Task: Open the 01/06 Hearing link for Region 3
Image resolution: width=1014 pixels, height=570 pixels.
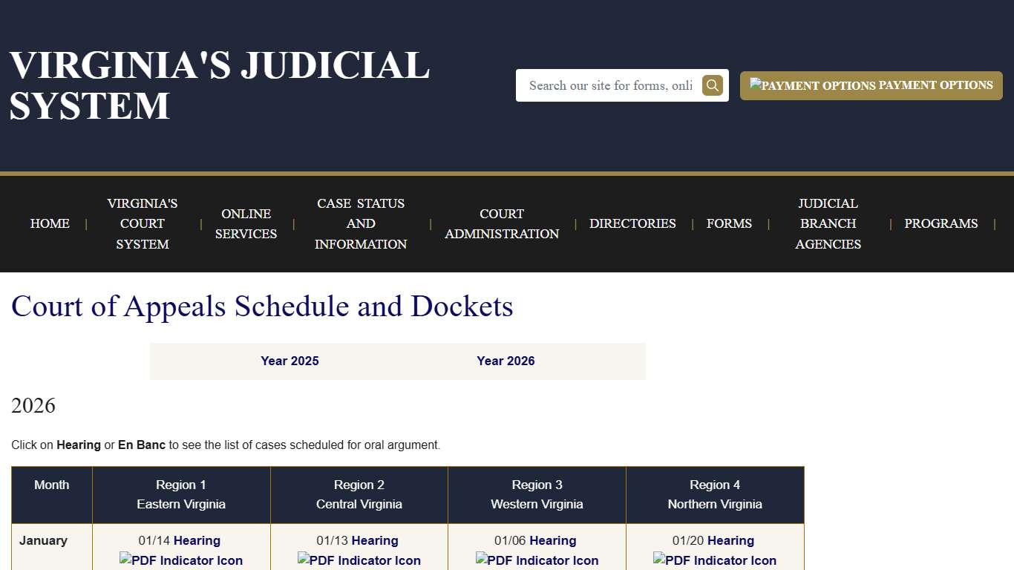Action: (x=554, y=540)
